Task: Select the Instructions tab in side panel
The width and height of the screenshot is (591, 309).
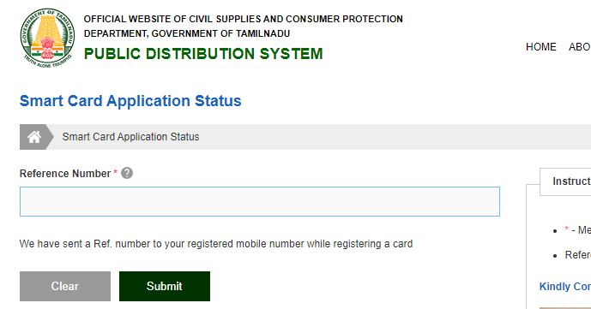Action: click(x=565, y=181)
